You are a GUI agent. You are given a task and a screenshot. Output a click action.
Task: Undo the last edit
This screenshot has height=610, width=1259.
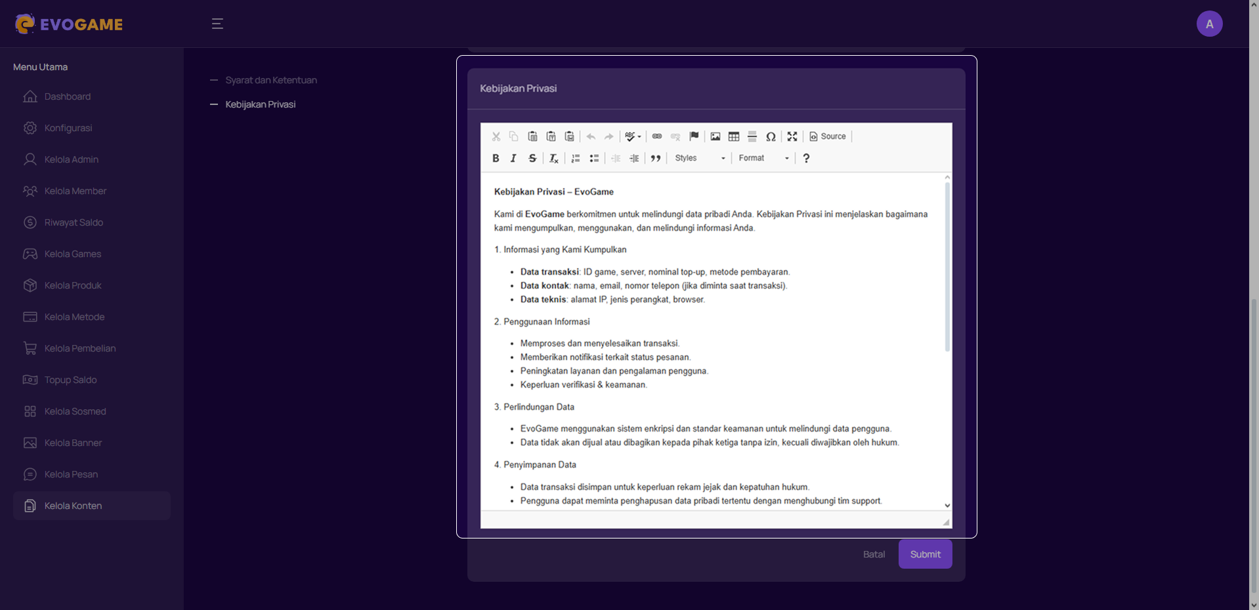pos(591,136)
